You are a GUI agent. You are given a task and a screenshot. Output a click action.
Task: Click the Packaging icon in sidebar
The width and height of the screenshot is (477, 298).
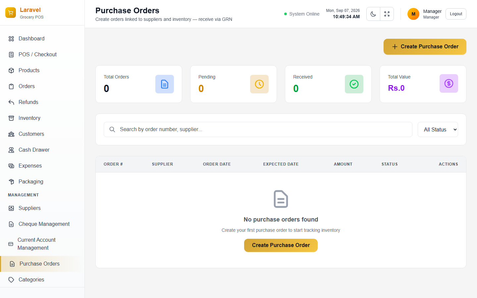click(x=11, y=182)
